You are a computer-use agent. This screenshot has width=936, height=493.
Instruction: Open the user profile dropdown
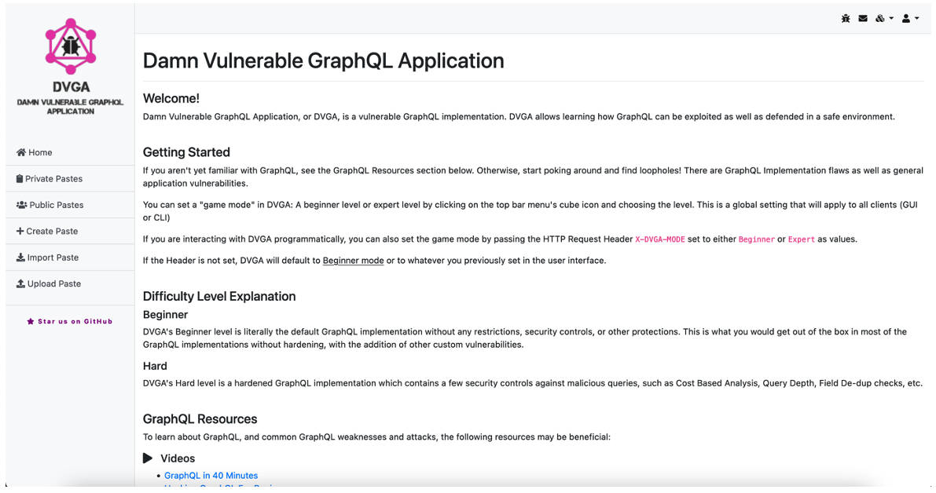click(x=910, y=18)
